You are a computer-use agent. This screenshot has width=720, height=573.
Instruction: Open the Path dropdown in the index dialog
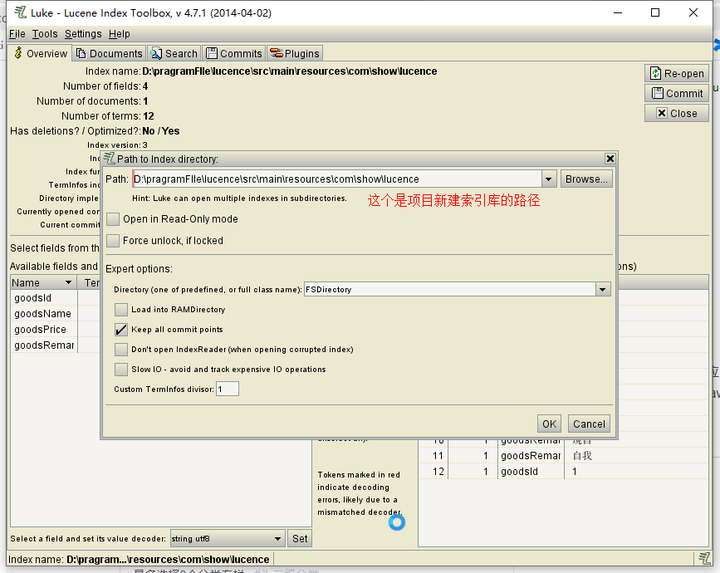click(x=549, y=179)
